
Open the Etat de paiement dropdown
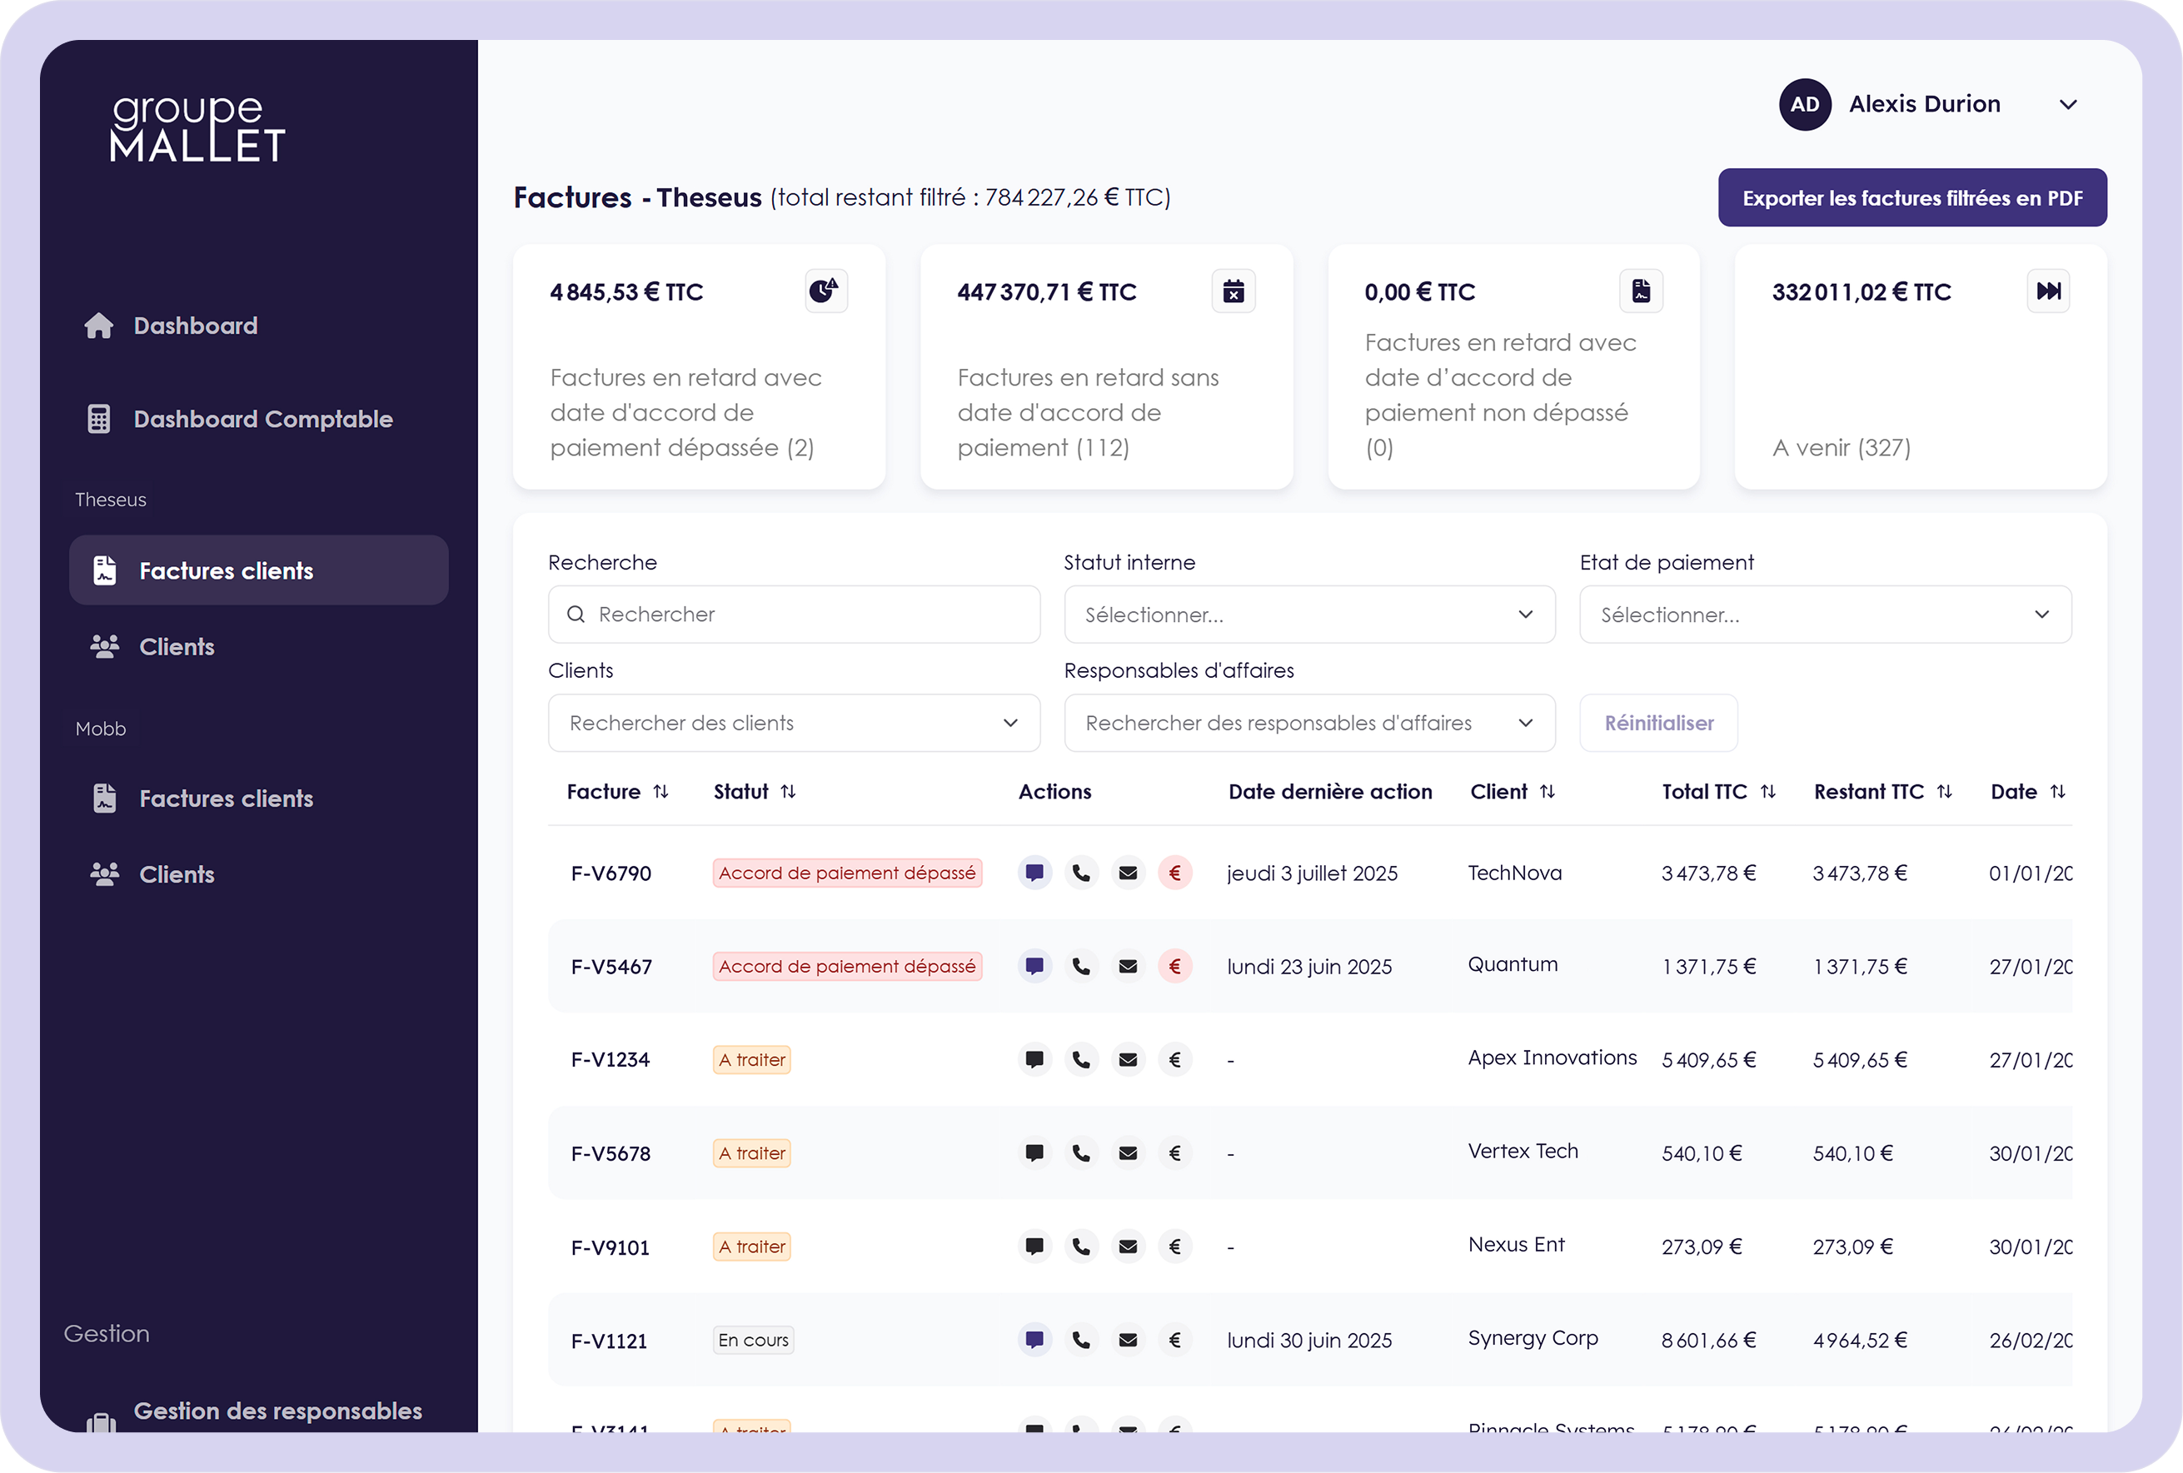[1824, 615]
